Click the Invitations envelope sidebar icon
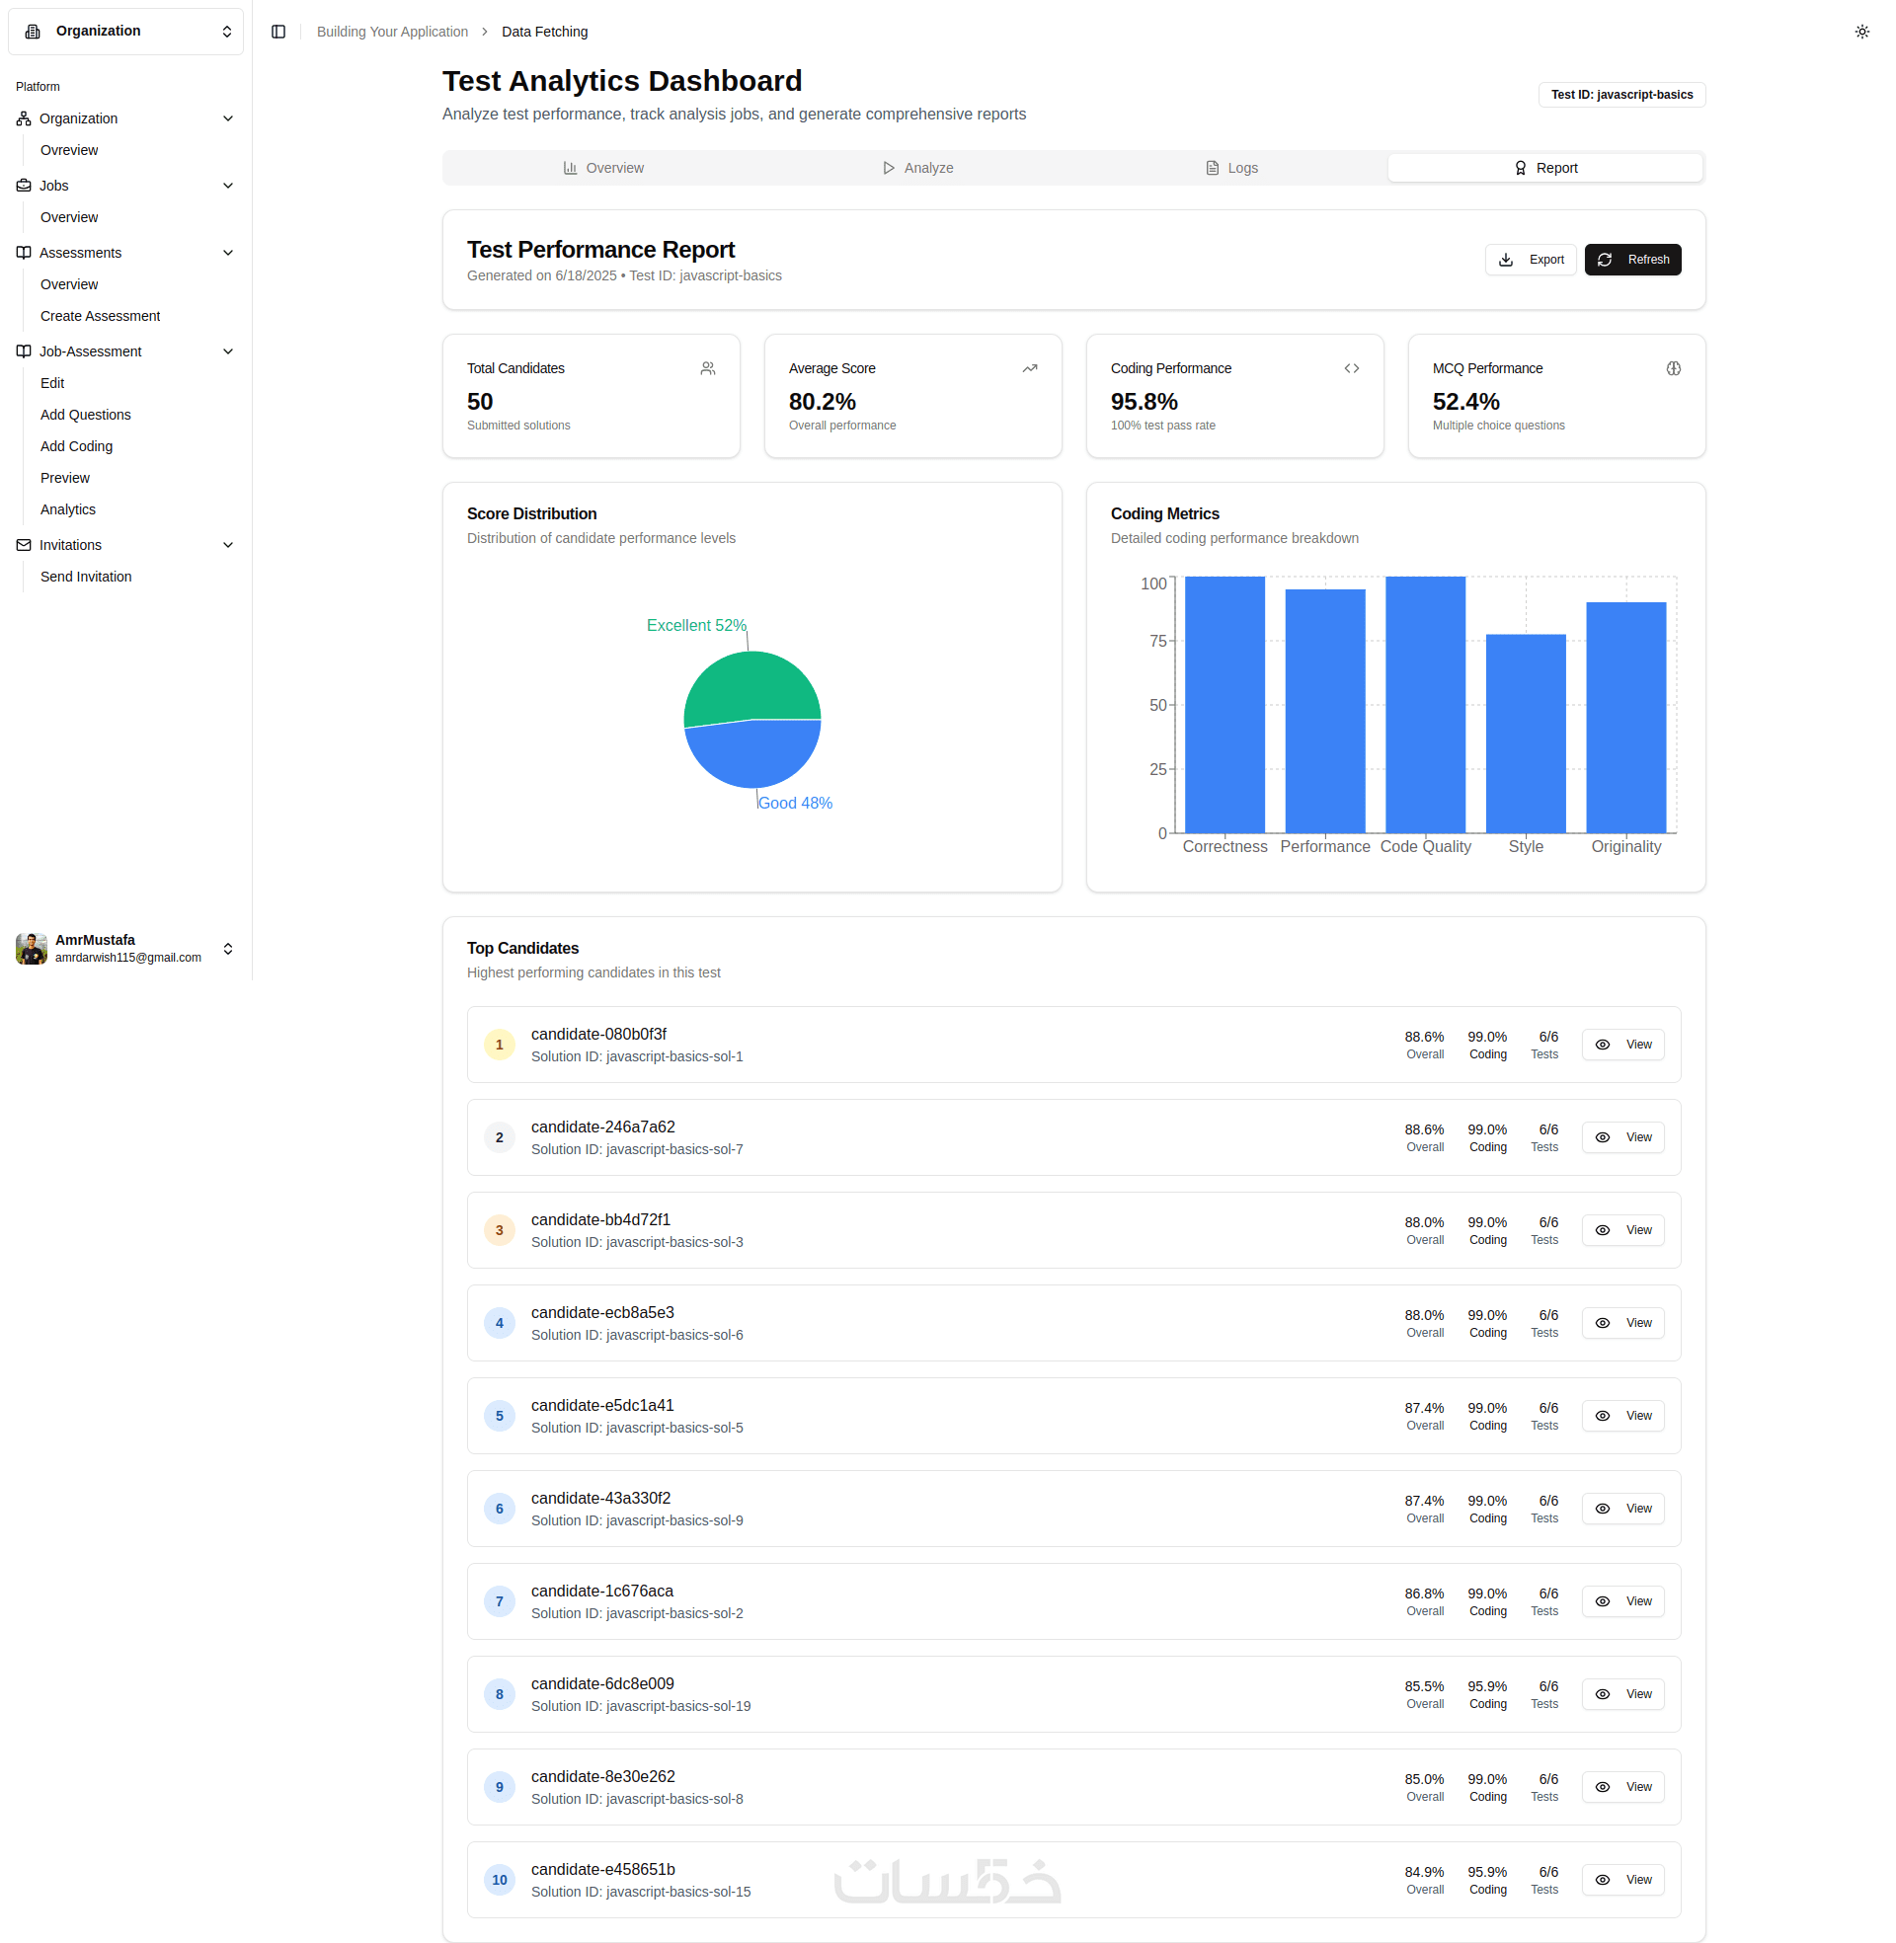Screen dimensions: 1896x1943 coord(24,544)
